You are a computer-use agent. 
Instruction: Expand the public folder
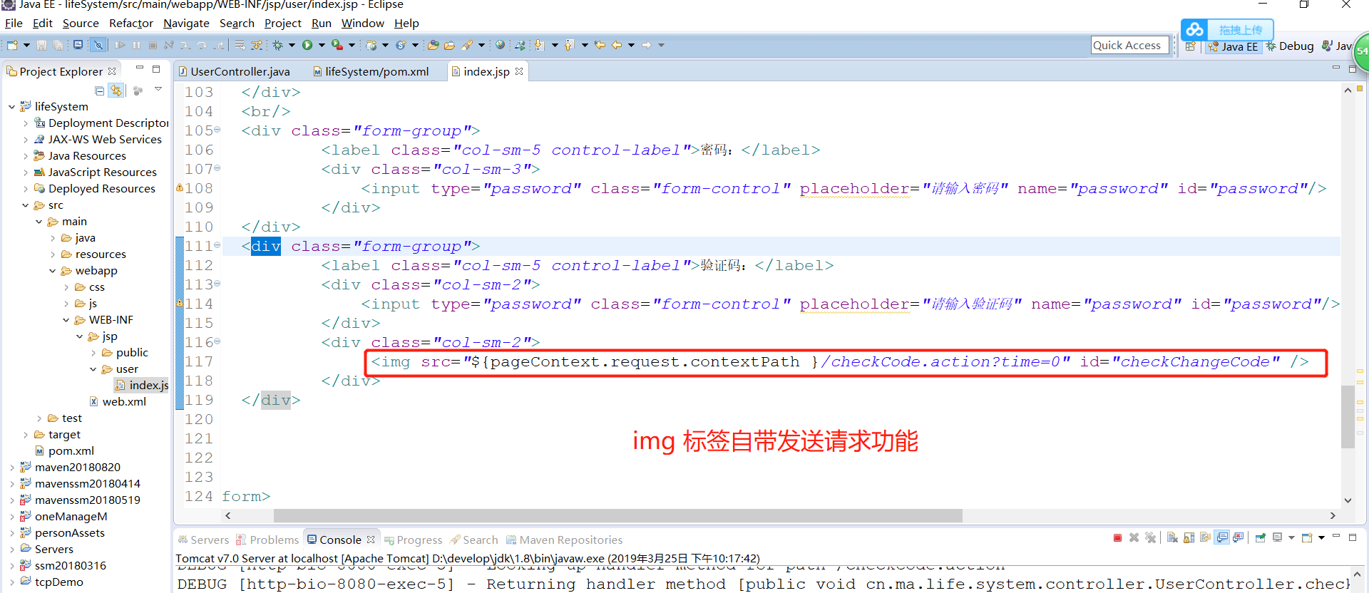(x=93, y=353)
